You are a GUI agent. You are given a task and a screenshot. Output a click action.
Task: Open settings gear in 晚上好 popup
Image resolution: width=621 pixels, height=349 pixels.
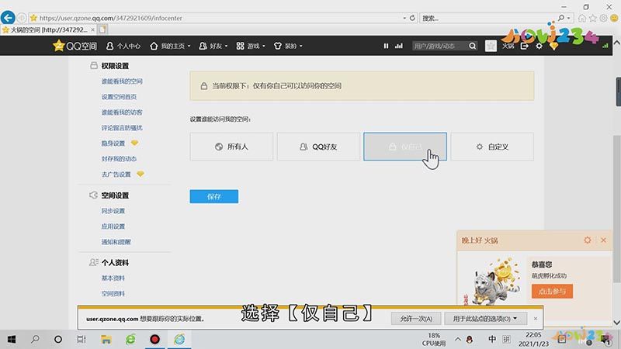tap(588, 240)
